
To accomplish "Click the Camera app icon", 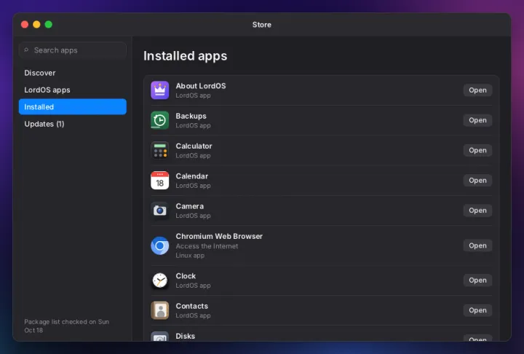I will [159, 211].
